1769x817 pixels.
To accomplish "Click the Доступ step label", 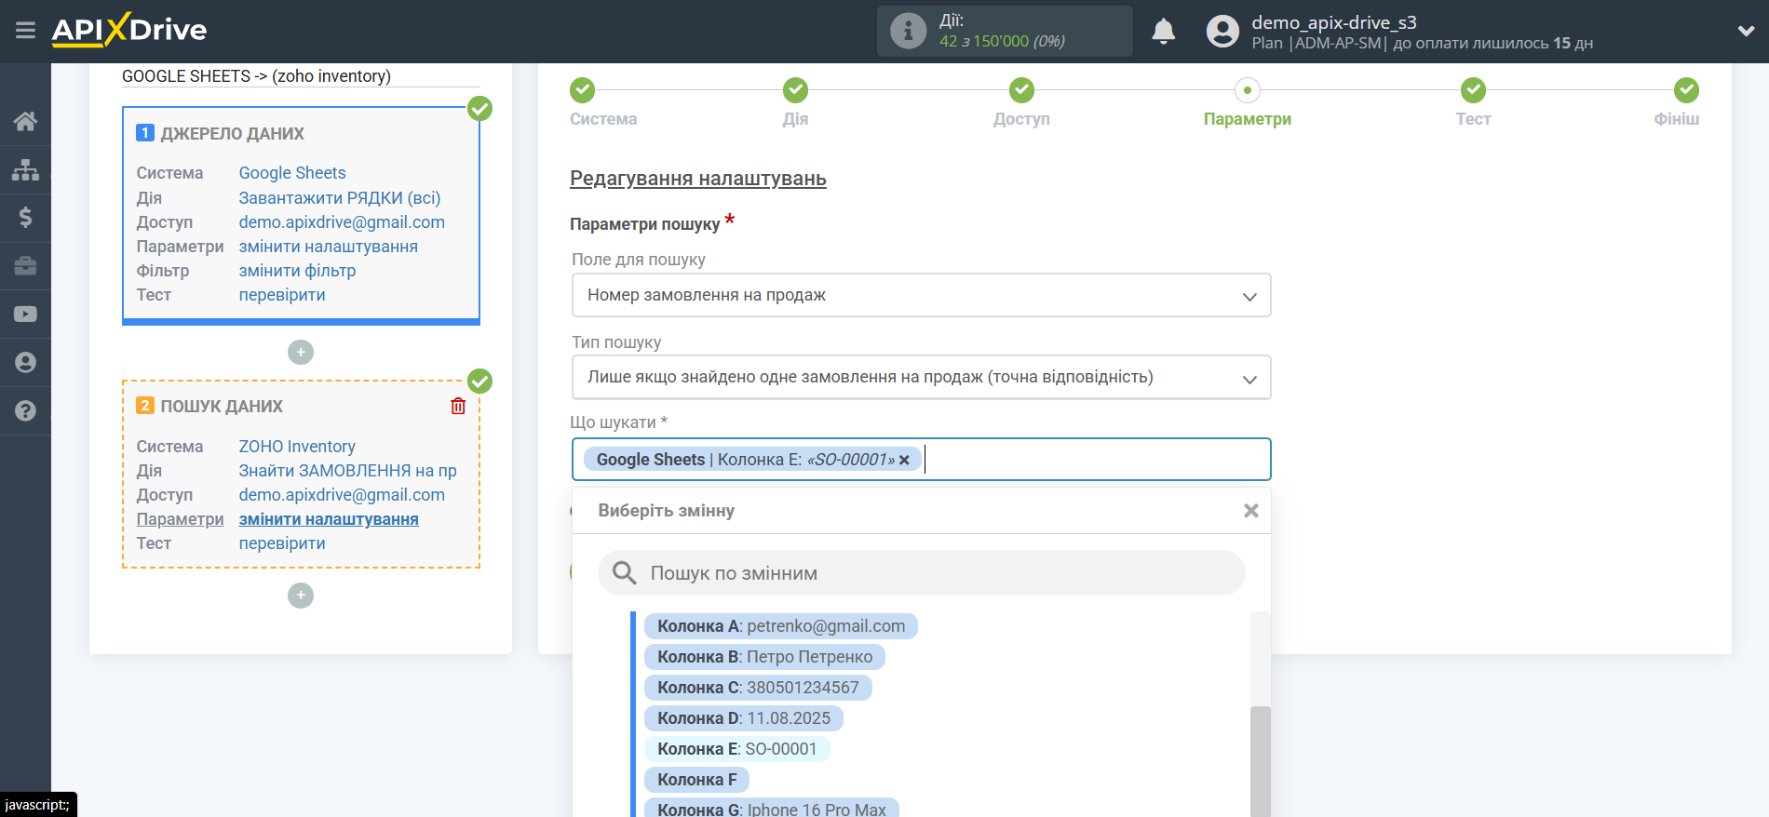I will (1021, 119).
